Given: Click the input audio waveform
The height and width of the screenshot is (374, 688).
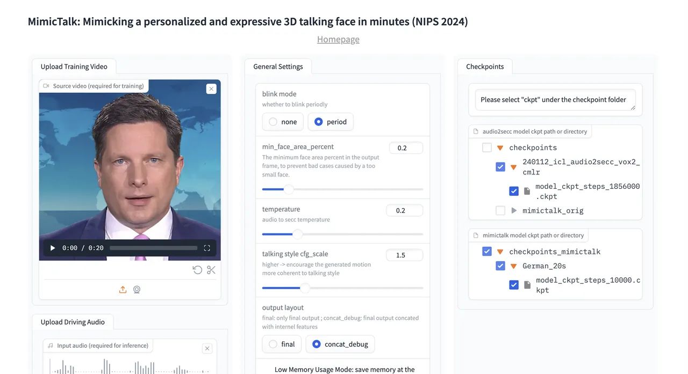Looking at the screenshot, I should click(130, 366).
